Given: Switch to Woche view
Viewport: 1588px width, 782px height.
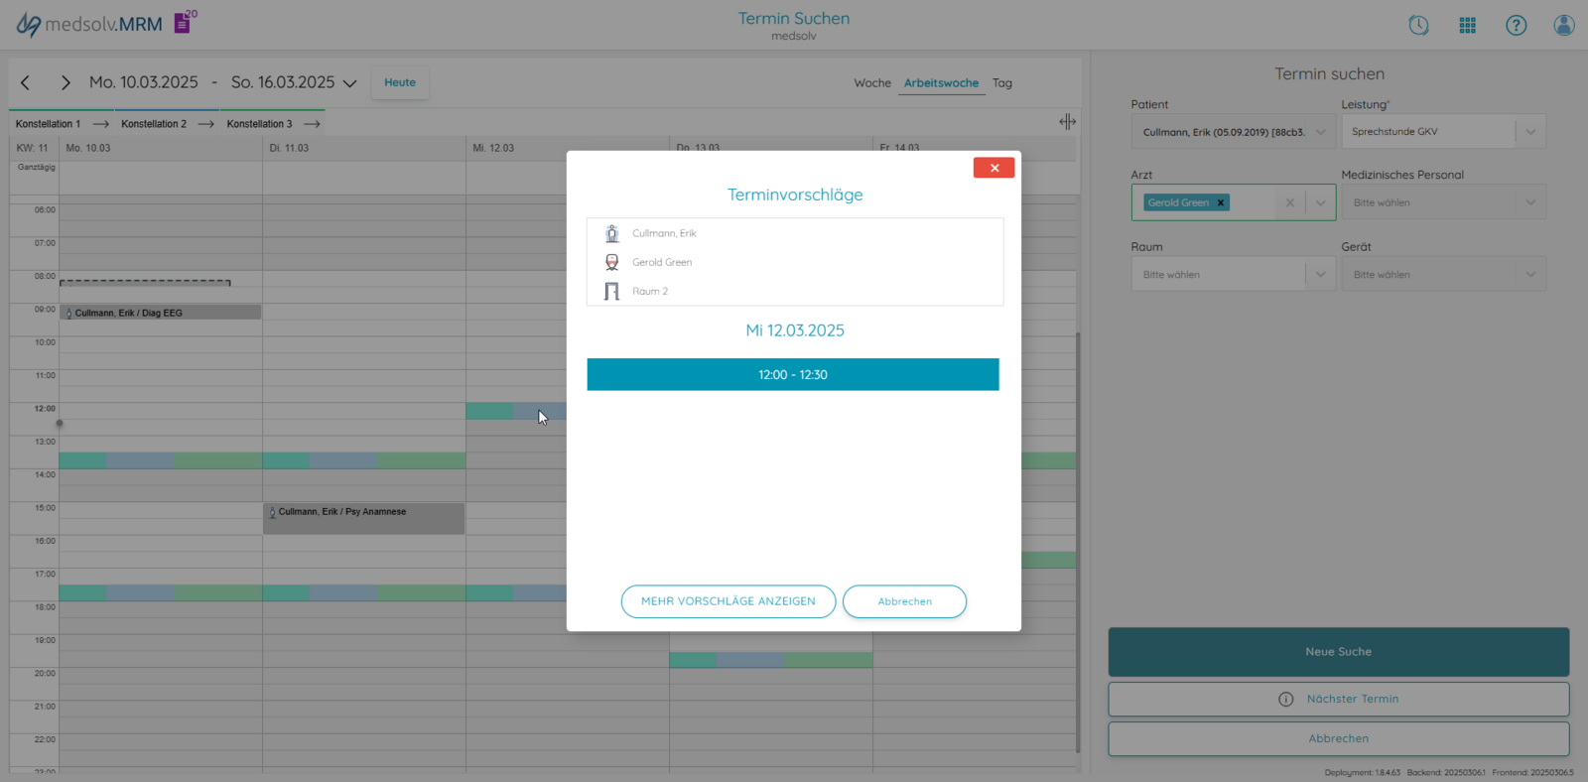Looking at the screenshot, I should coord(872,83).
